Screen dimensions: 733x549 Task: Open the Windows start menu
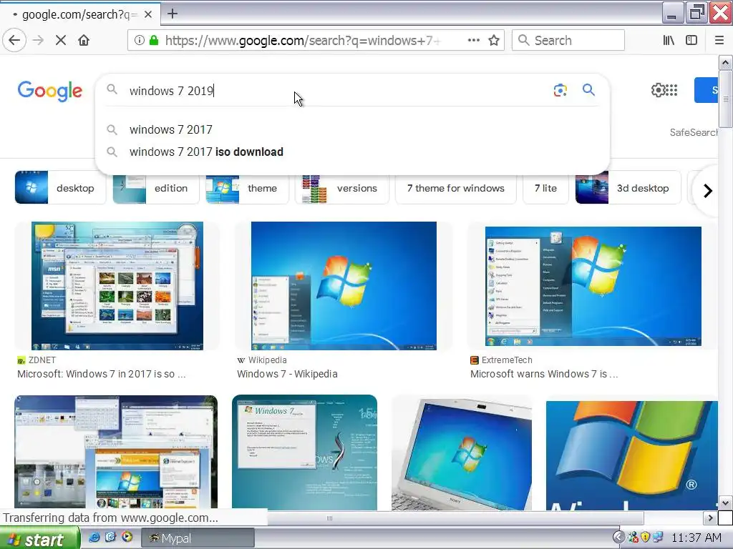click(40, 539)
